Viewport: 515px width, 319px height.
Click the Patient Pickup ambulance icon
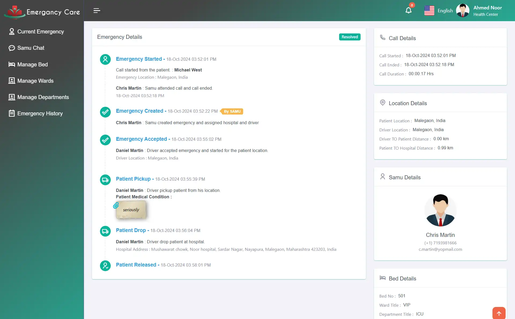[x=105, y=180]
